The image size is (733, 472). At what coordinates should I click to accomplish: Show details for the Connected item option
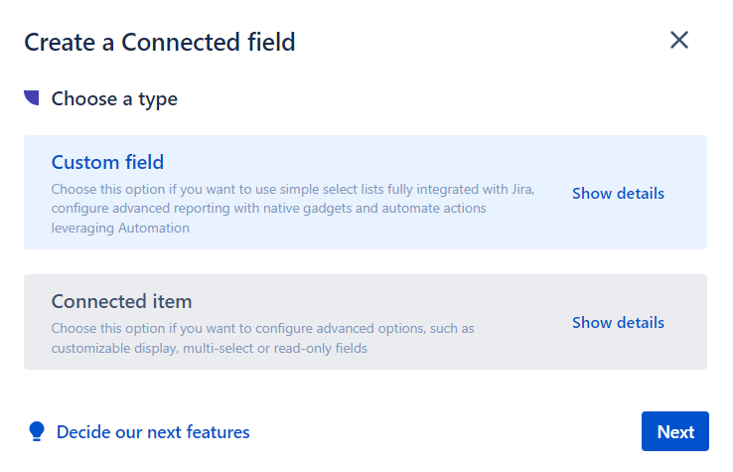tap(618, 322)
